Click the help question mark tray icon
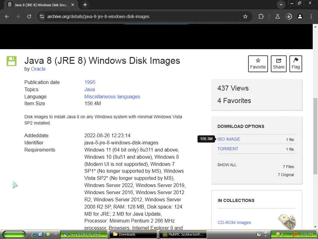Image resolution: width=318 pixels, height=239 pixels. click(x=259, y=235)
